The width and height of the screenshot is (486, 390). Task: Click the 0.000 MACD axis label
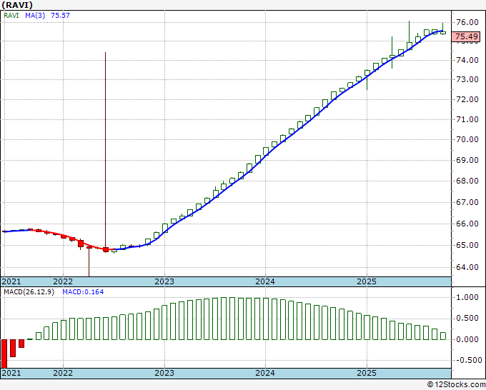click(467, 339)
